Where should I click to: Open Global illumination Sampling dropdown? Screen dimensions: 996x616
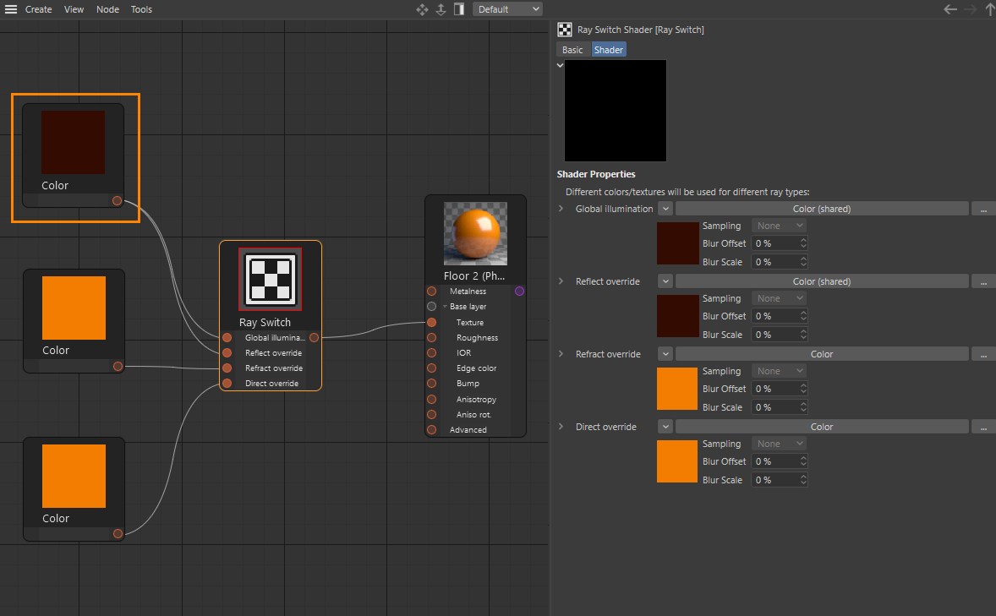coord(780,226)
